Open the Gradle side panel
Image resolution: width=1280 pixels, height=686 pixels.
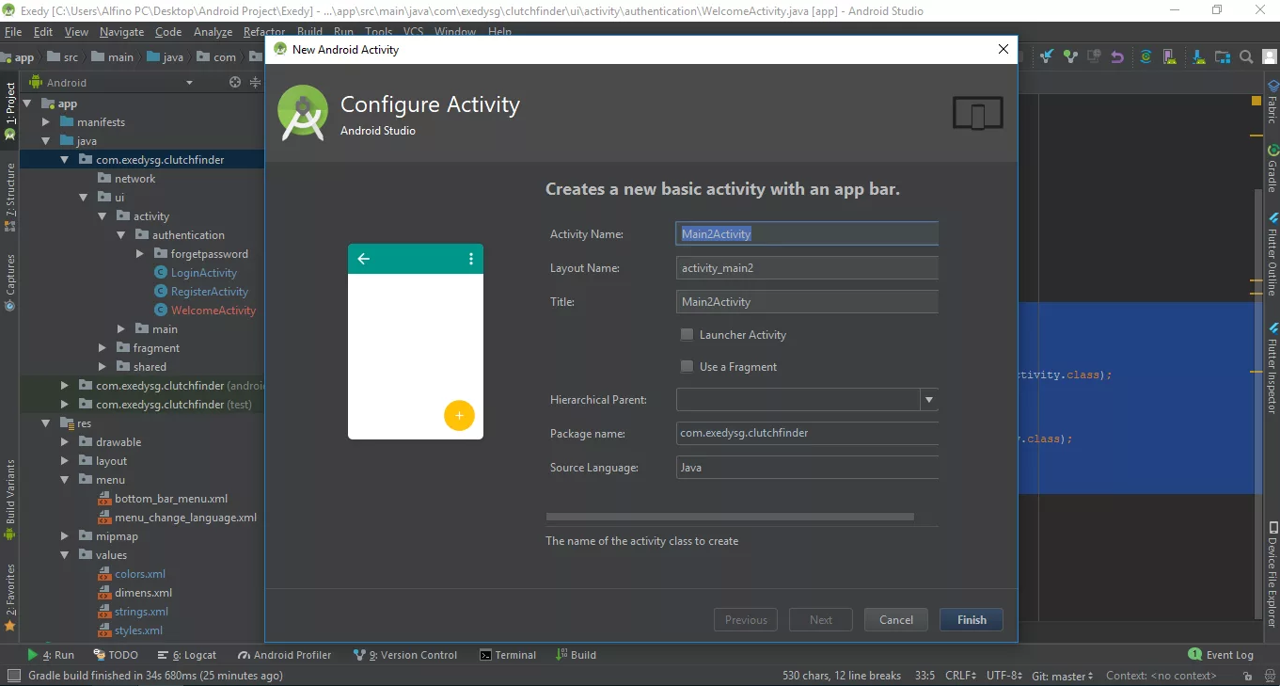click(x=1272, y=168)
